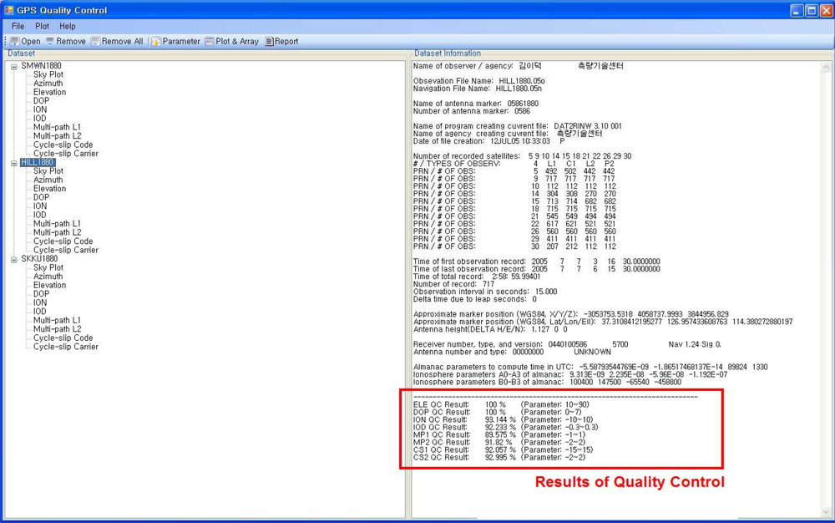This screenshot has height=523, width=835.
Task: Open the Plot menu
Action: (x=42, y=26)
